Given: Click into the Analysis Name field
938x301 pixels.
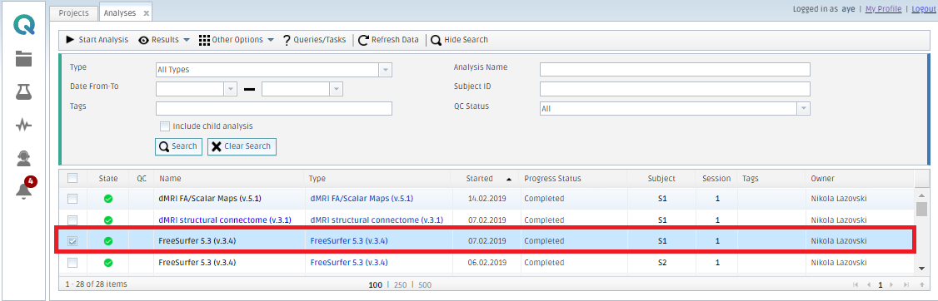Looking at the screenshot, I should [x=675, y=69].
